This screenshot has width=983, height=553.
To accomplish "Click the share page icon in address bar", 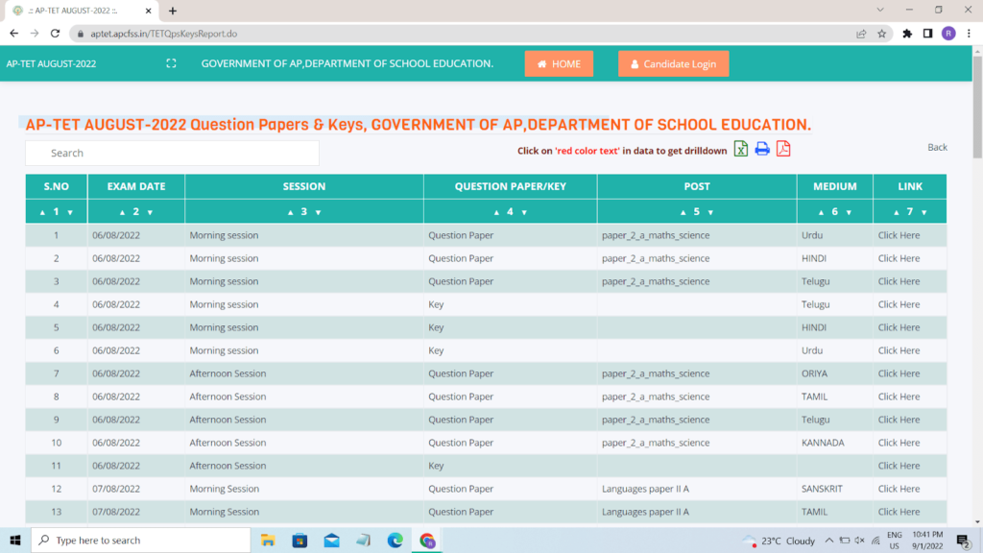I will click(861, 33).
